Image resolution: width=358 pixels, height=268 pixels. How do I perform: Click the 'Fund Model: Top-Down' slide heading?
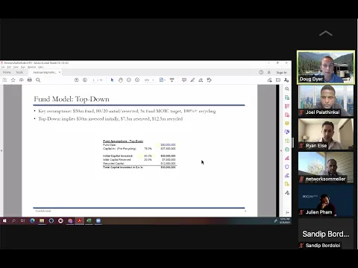72,99
